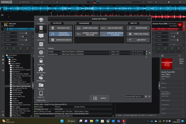Choose Speaker Only output
This screenshot has width=186, height=124.
61,28
